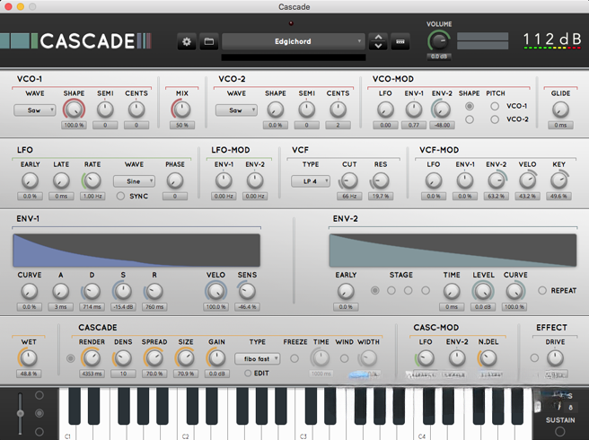
Task: Click the ENV-2 LEVEL knob
Action: (483, 292)
